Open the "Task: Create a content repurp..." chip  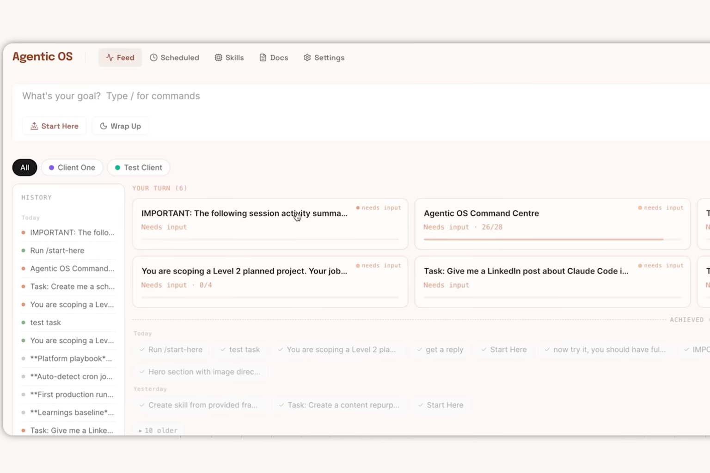(x=339, y=405)
